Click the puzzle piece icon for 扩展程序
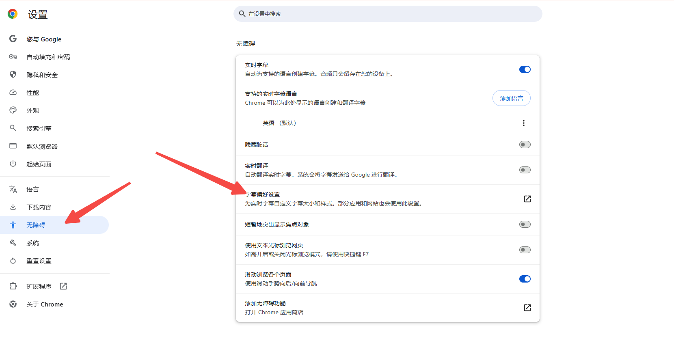674x341 pixels. (x=13, y=286)
